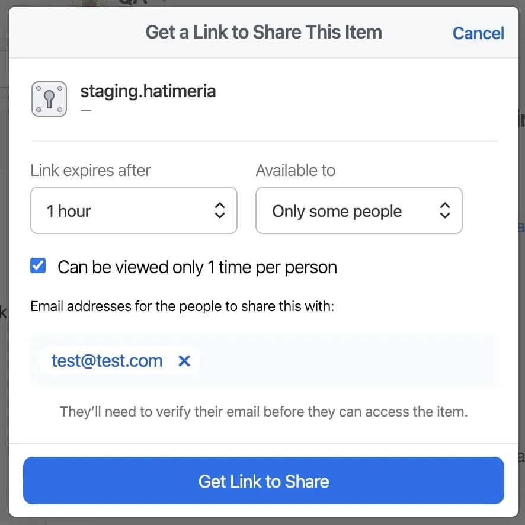Image resolution: width=525 pixels, height=525 pixels.
Task: Click the 'Available to' label
Action: (x=295, y=171)
